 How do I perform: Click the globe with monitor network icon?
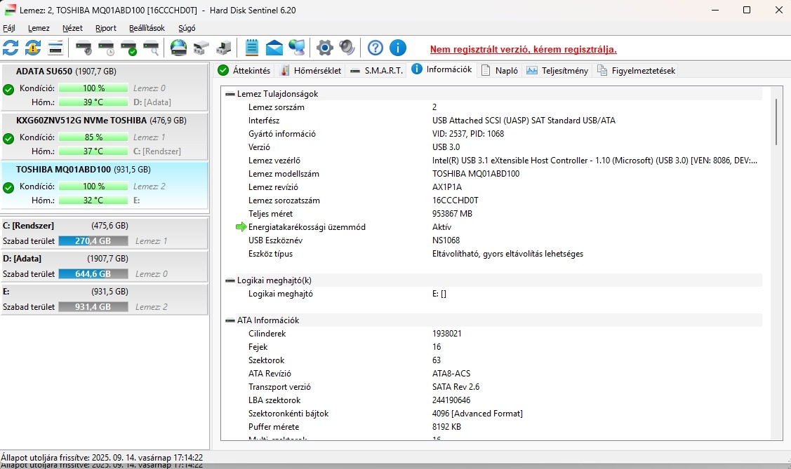(297, 48)
